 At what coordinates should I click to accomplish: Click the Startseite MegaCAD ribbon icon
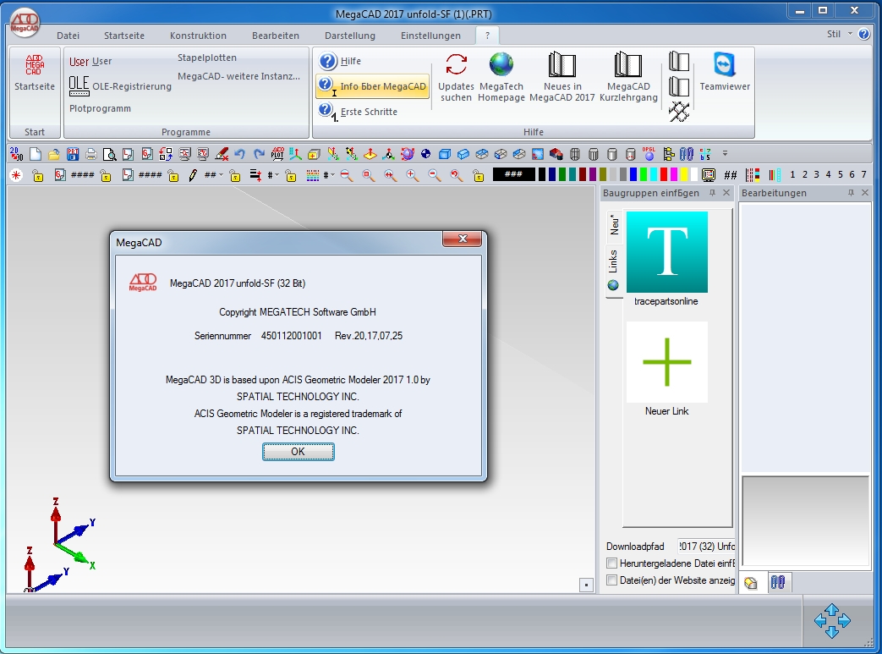pos(35,73)
